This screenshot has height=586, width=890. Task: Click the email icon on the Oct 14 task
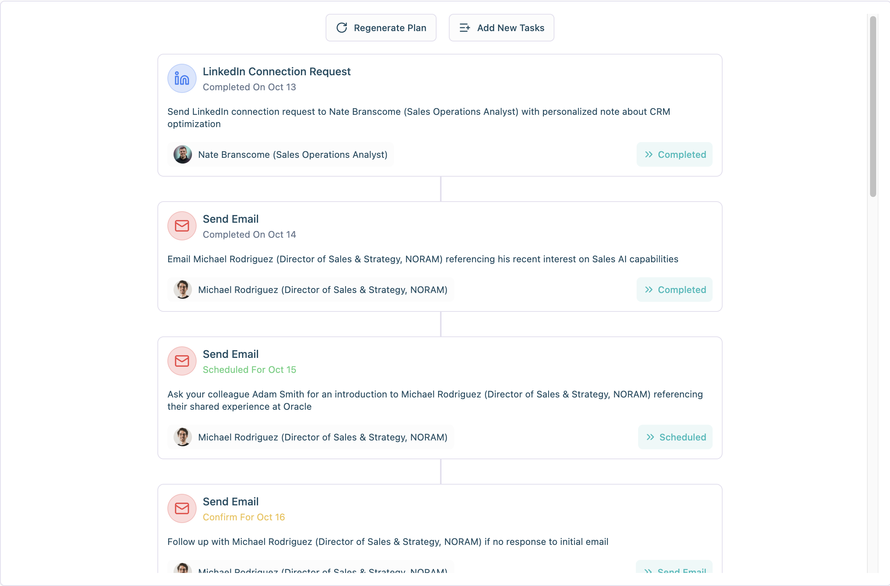pyautogui.click(x=182, y=226)
